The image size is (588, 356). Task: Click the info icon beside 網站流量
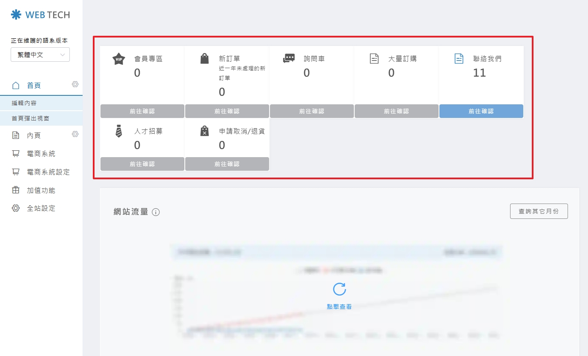click(x=156, y=212)
